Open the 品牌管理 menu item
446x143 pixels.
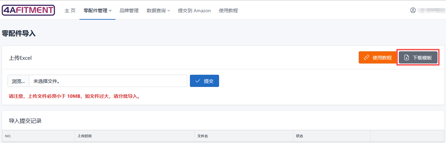129,11
